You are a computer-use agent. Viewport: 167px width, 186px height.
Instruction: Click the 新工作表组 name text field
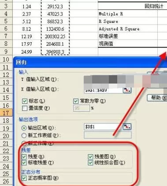(108, 135)
